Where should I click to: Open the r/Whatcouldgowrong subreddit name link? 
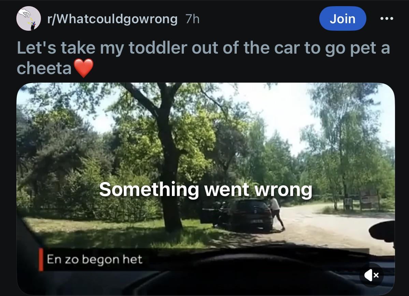pyautogui.click(x=113, y=19)
